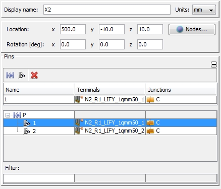Click junction icon in pin 2 row
The image size is (221, 189).
(x=150, y=131)
